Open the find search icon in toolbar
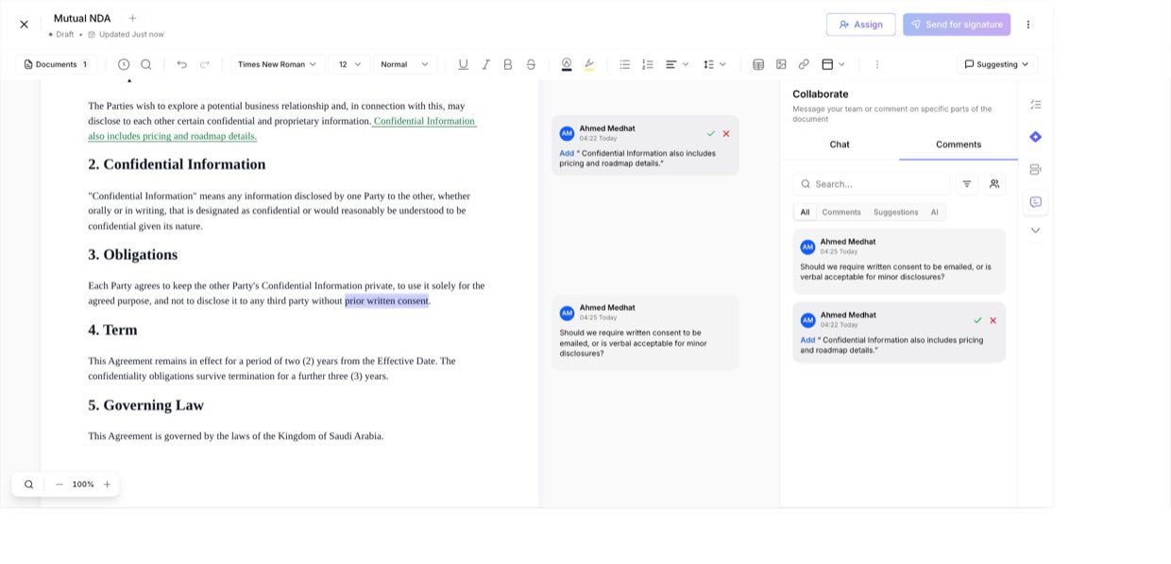 [x=146, y=64]
